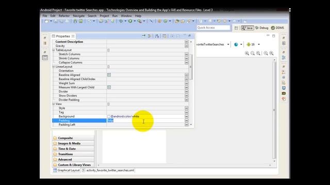Click the rightmost Zoom In magnifier icon
This screenshot has width=330, height=185.
272,53
